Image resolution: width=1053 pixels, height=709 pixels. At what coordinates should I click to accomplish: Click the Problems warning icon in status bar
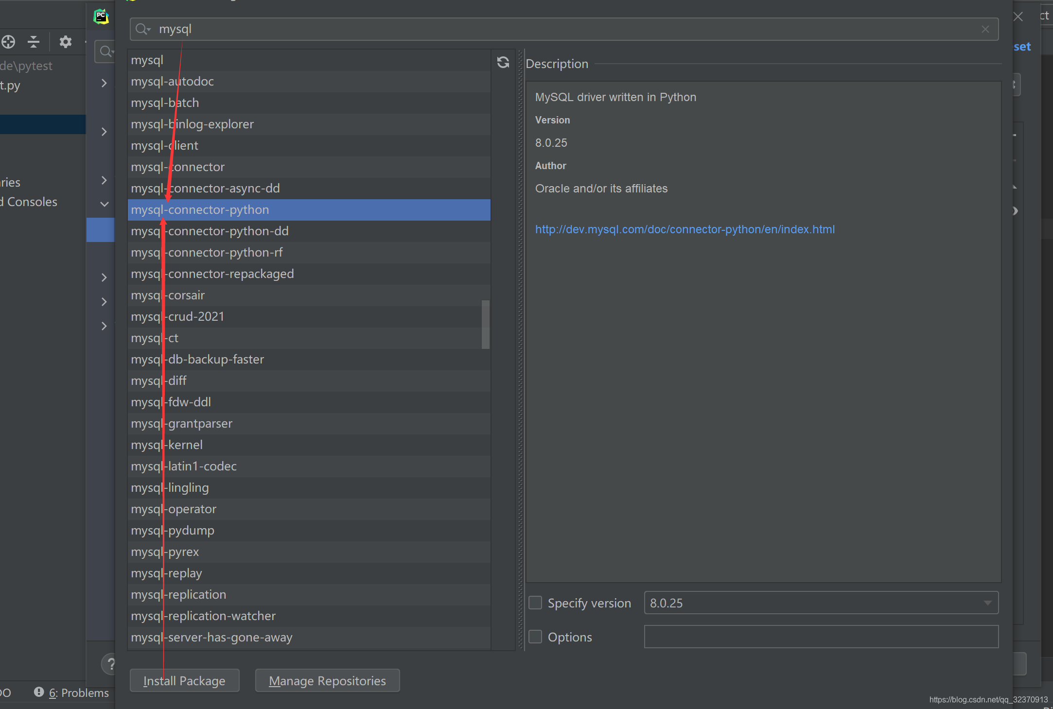pyautogui.click(x=39, y=692)
